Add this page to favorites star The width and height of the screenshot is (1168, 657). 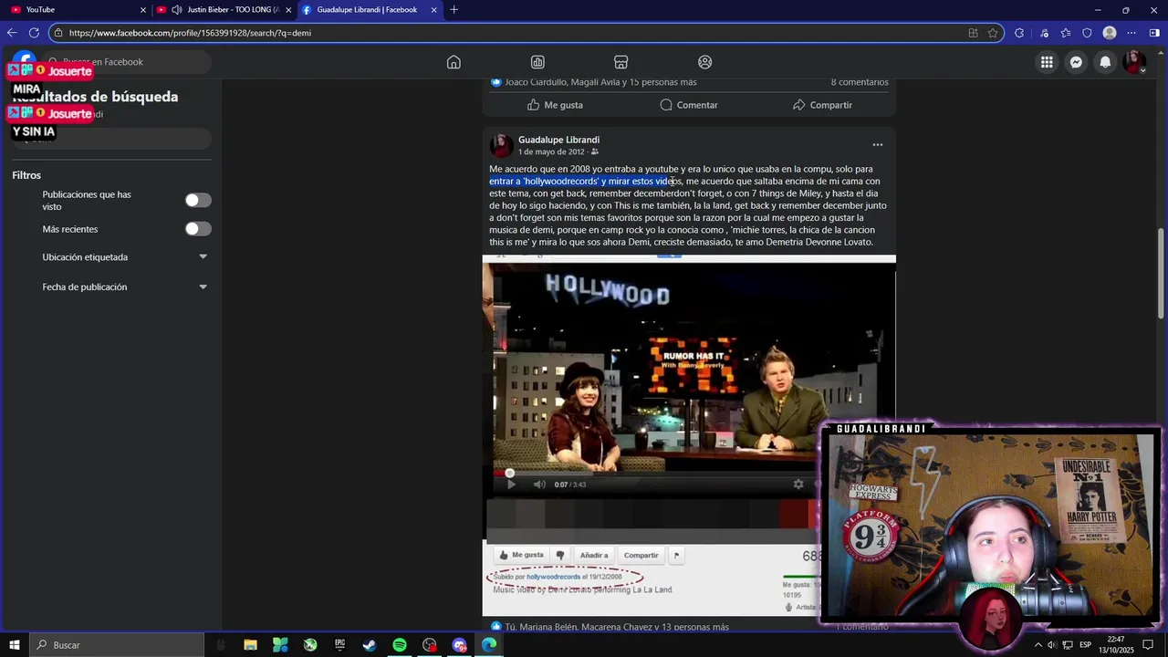(993, 33)
